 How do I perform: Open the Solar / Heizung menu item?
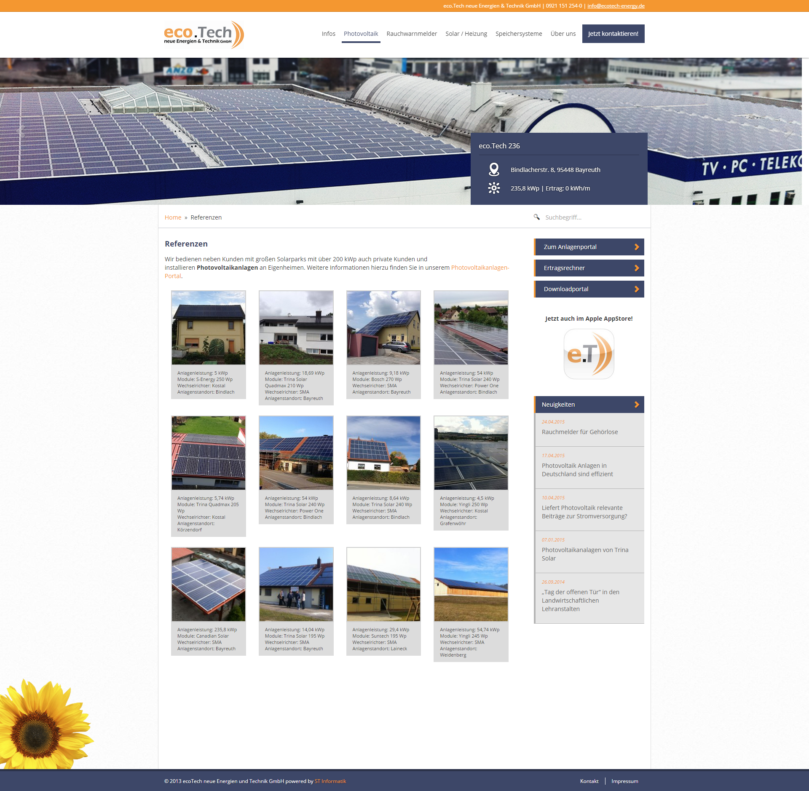[466, 34]
